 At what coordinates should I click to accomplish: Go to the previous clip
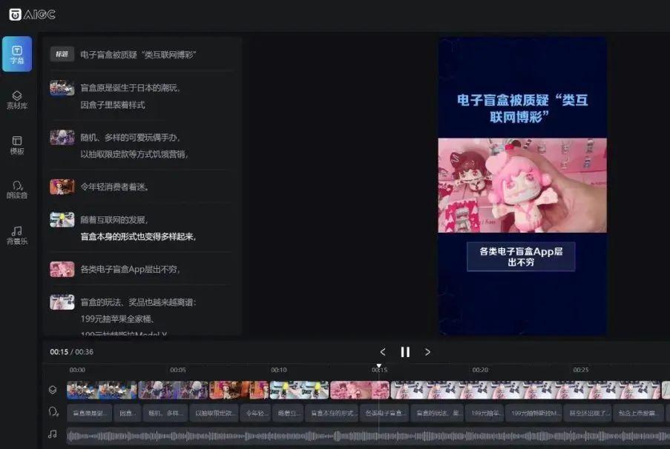383,352
